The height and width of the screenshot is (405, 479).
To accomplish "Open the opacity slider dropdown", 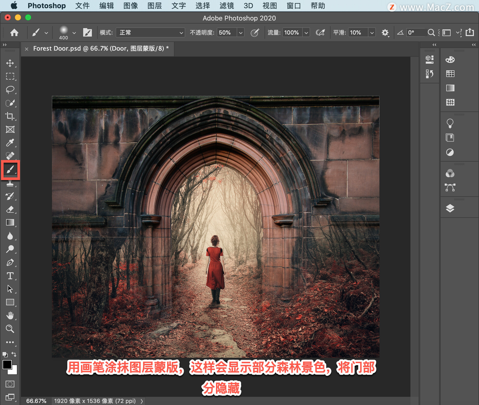I will [x=241, y=33].
